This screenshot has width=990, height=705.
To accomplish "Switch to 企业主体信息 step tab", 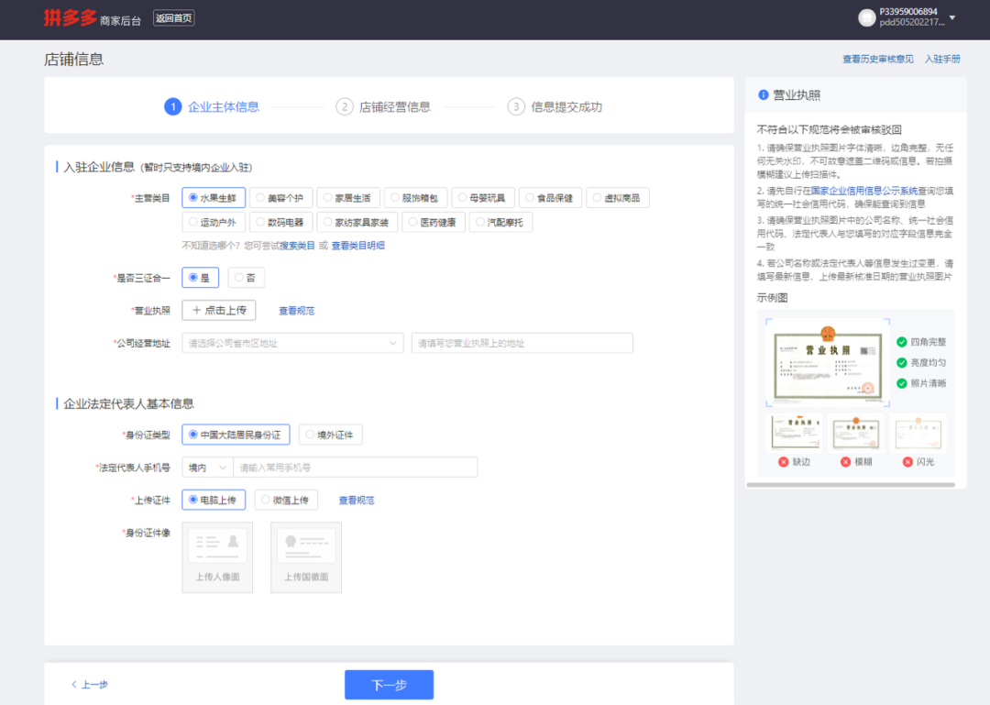I will pos(223,107).
